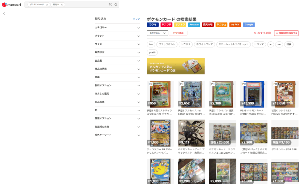Viewport: 306px width, 184px height.
Task: Search on Amazon
Action: 194,25
